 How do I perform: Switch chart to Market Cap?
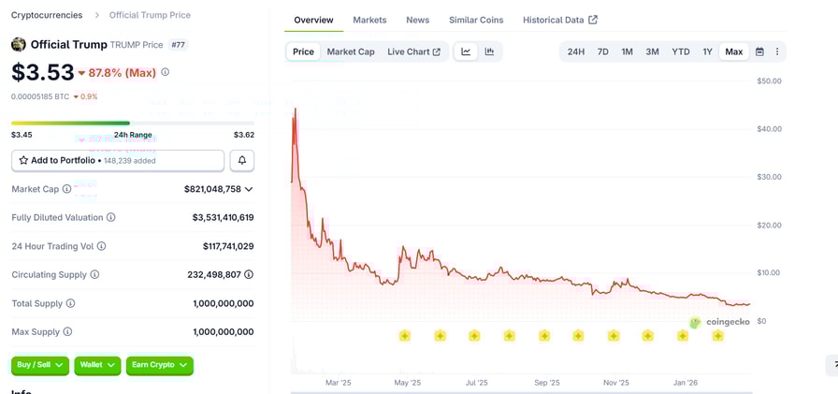coord(351,51)
